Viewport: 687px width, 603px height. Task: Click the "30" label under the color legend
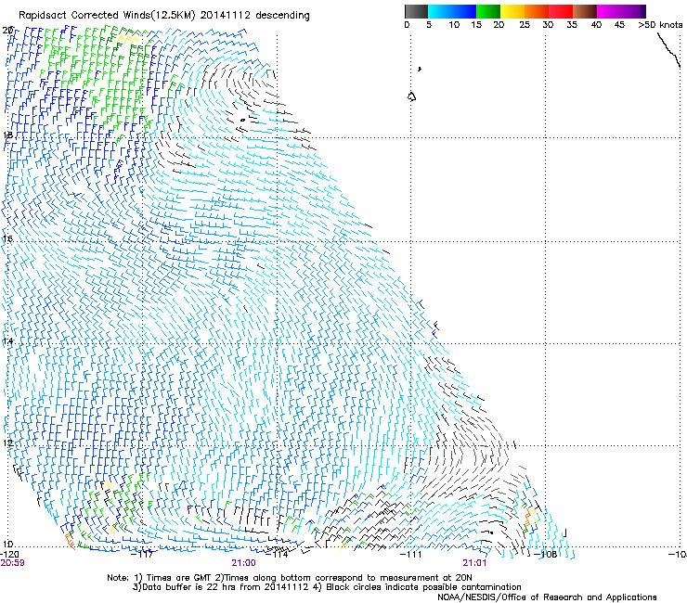(548, 25)
